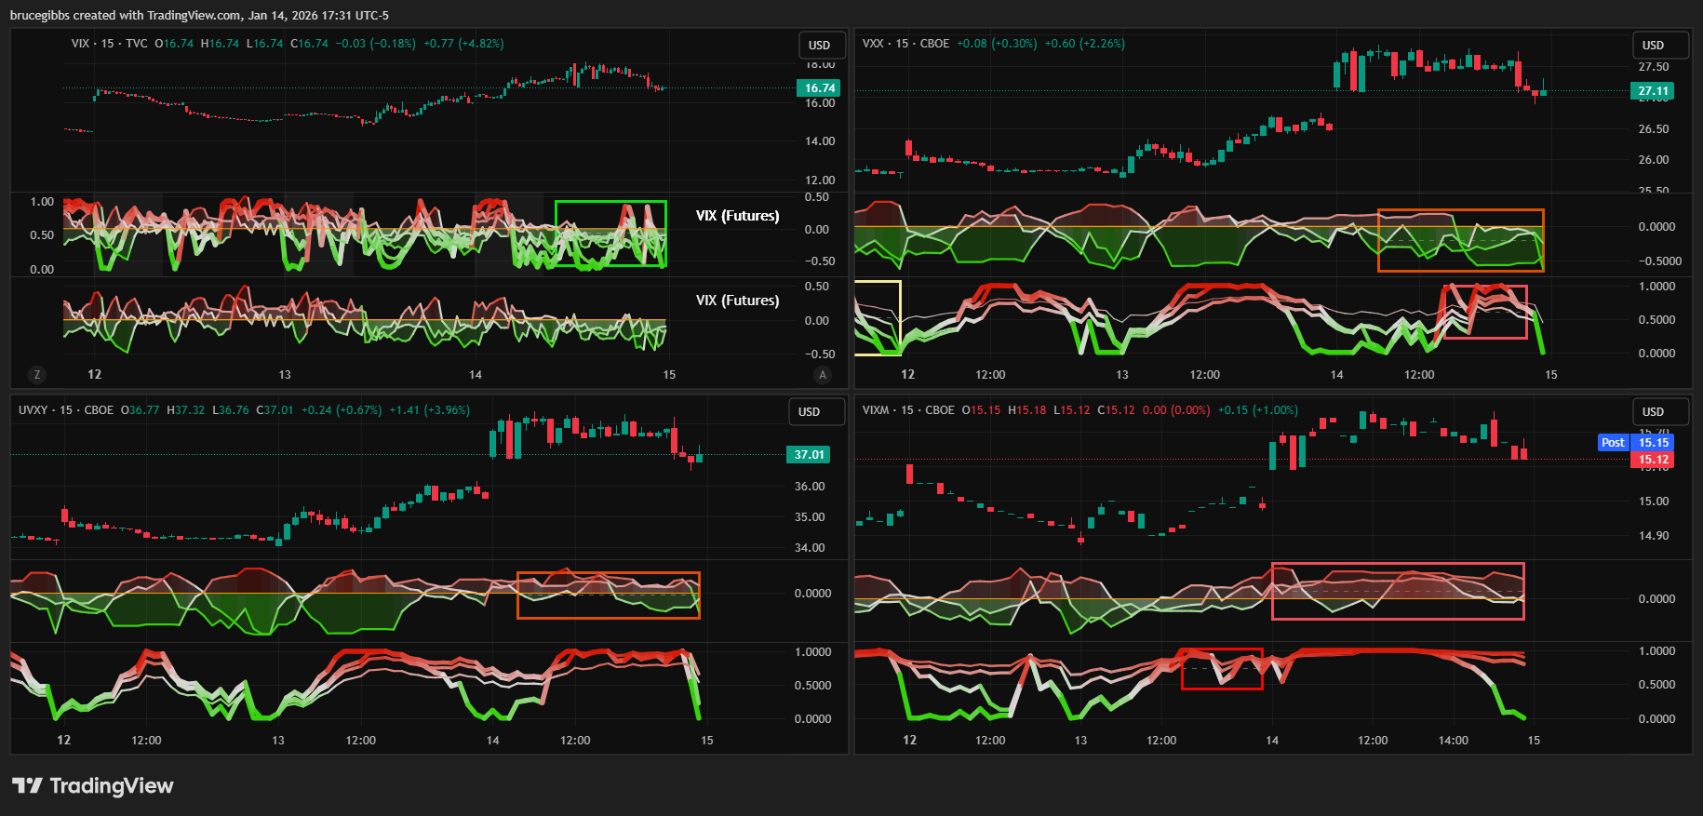Viewport: 1703px width, 816px height.
Task: Select the upper VIX (Futures) indicator label
Action: click(x=737, y=216)
